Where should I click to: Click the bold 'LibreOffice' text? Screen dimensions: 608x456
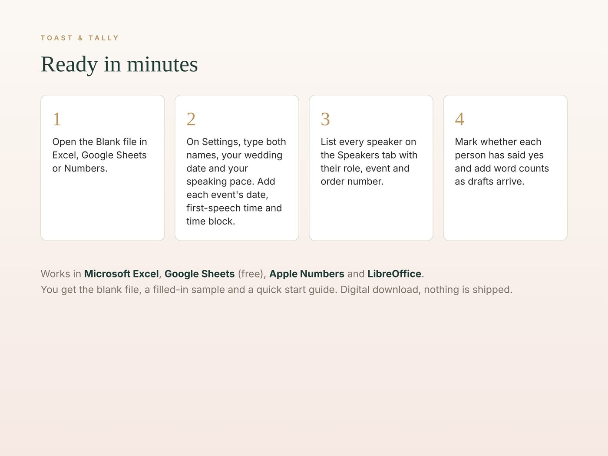coord(394,274)
